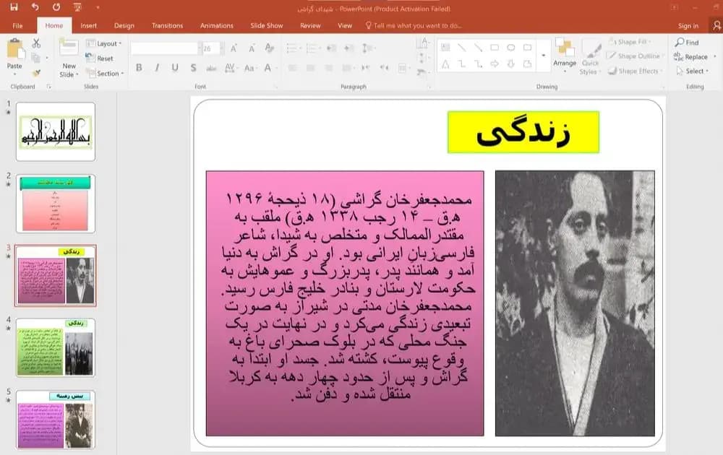723x455 pixels.
Task: Start presentation from beginning icon
Action: 77,7
